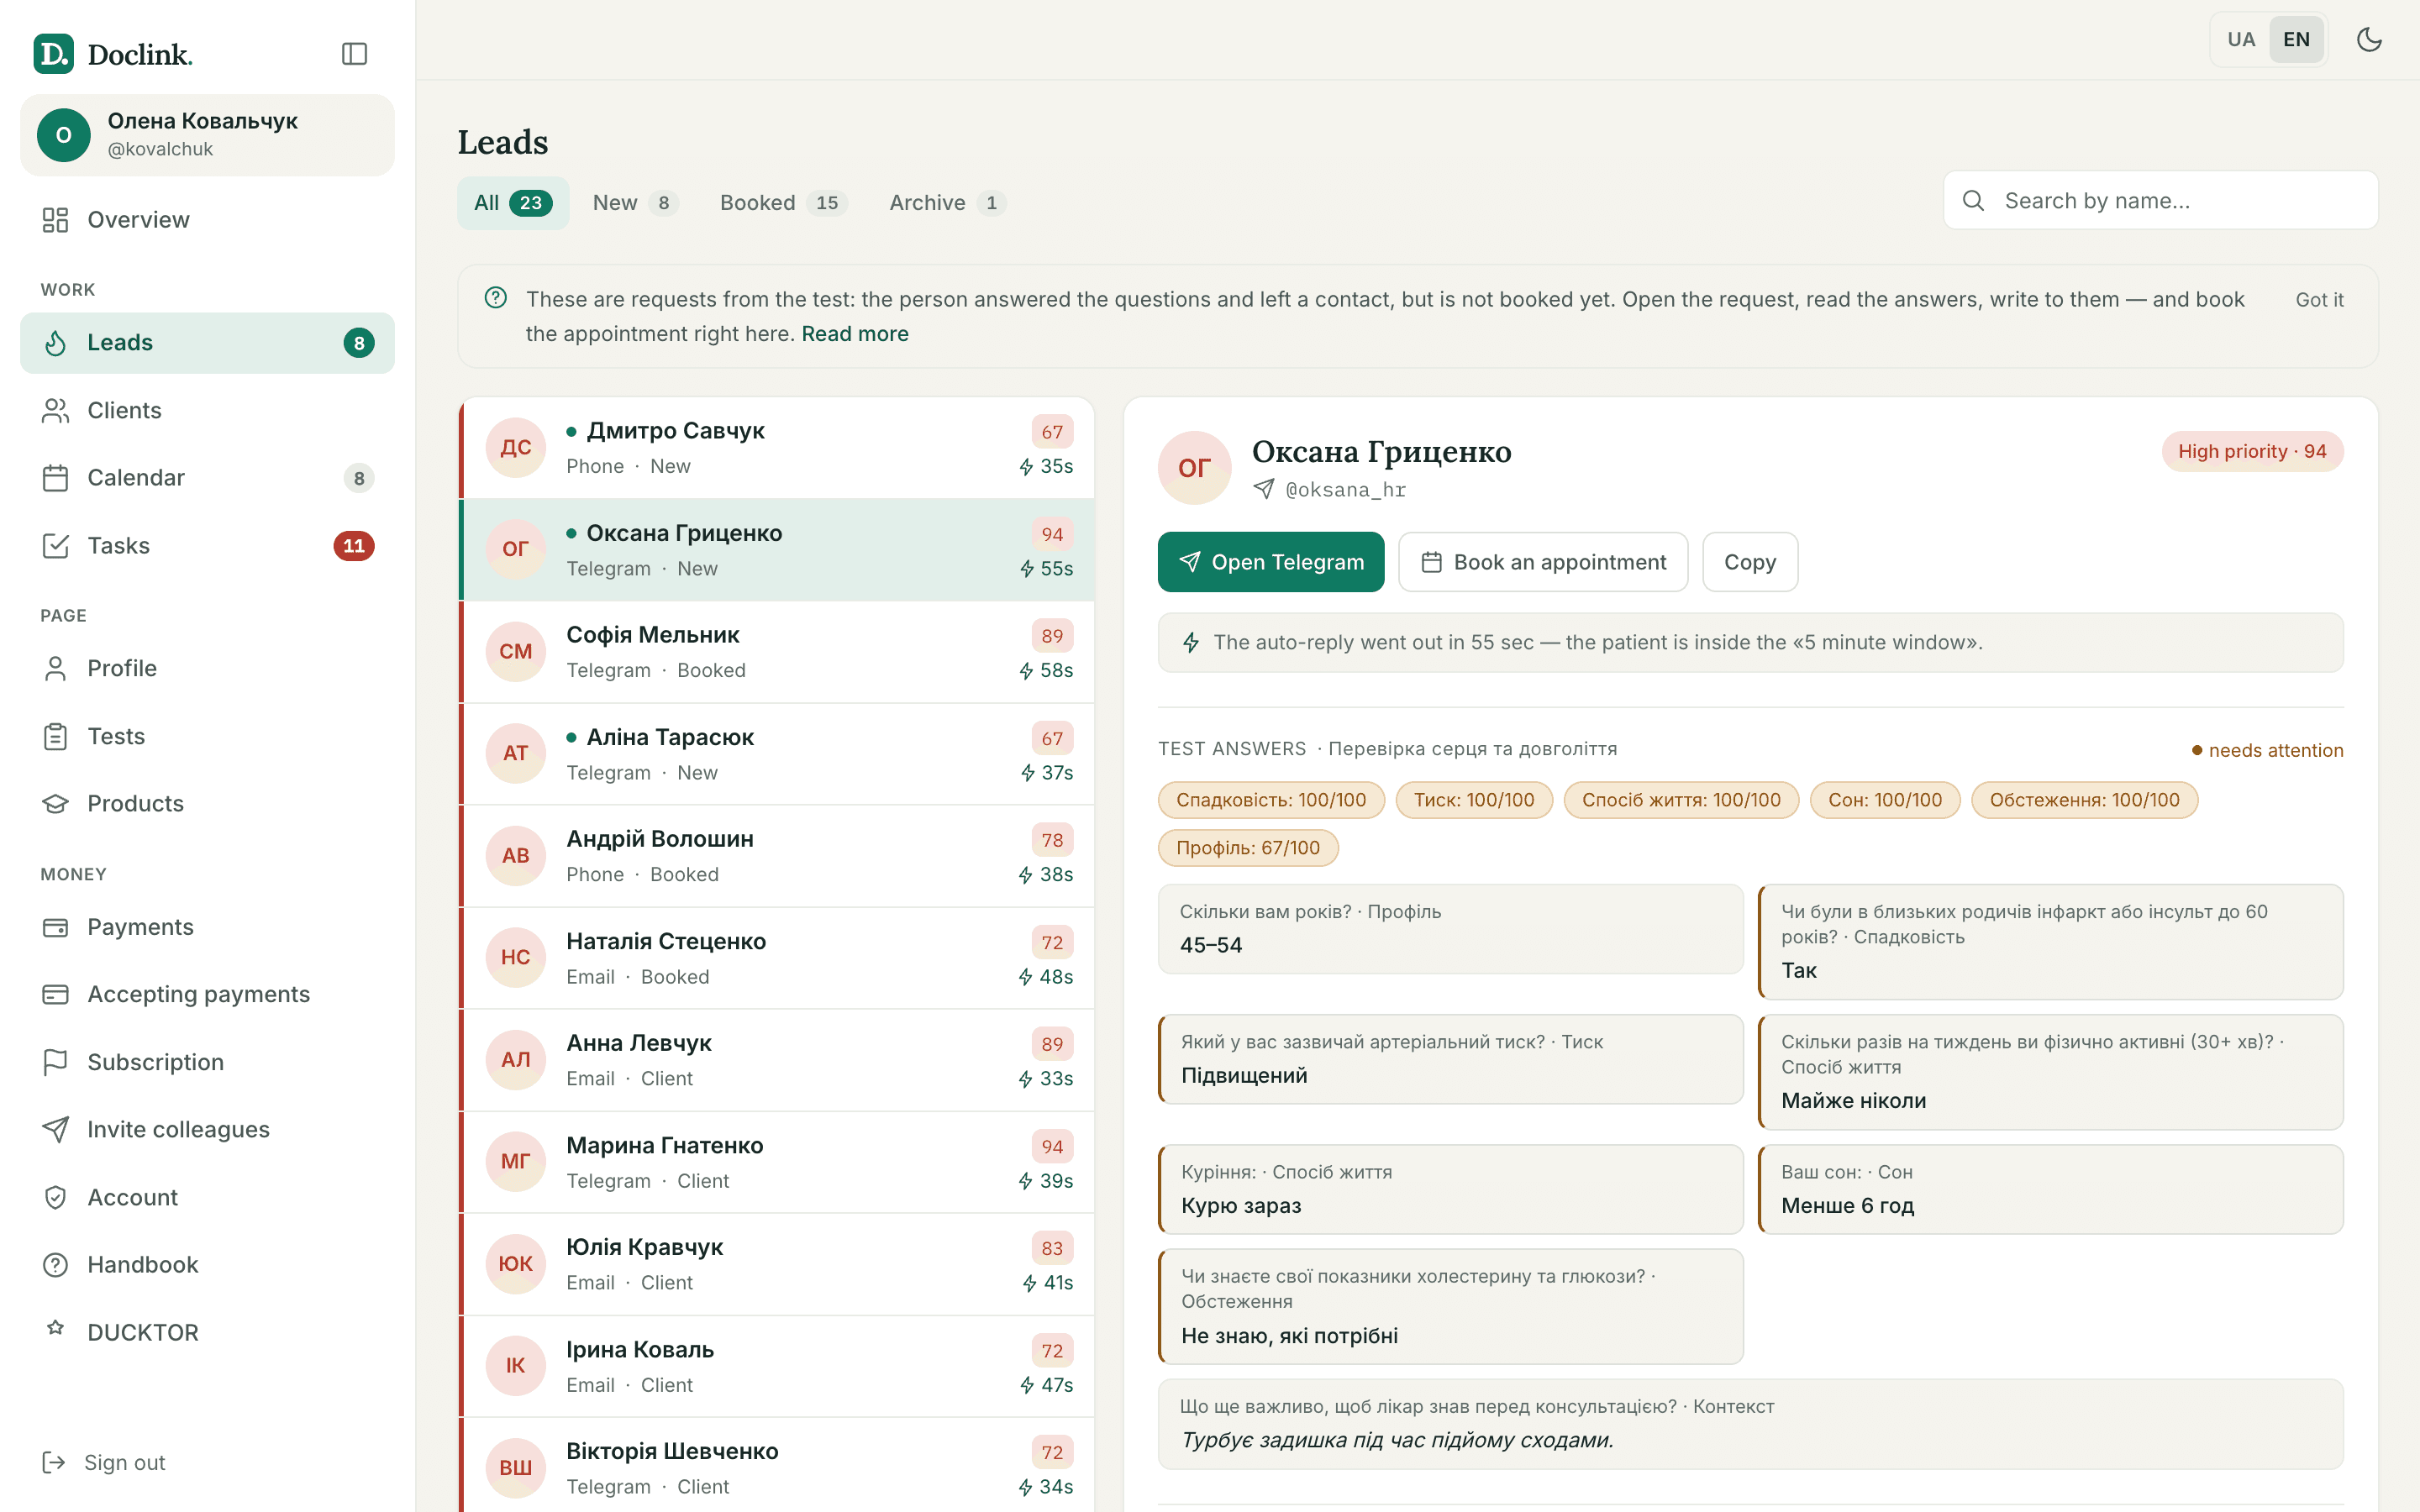Screen dimensions: 2420x1512
Task: Select lead Марина Гнатенко
Action: (777, 1162)
